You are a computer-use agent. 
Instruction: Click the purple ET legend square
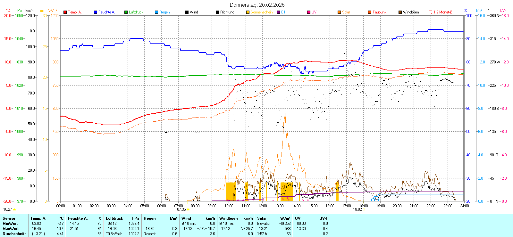[278, 12]
